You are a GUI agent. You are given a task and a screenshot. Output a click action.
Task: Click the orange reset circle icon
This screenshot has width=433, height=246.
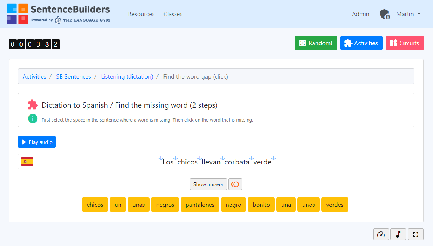pyautogui.click(x=235, y=184)
